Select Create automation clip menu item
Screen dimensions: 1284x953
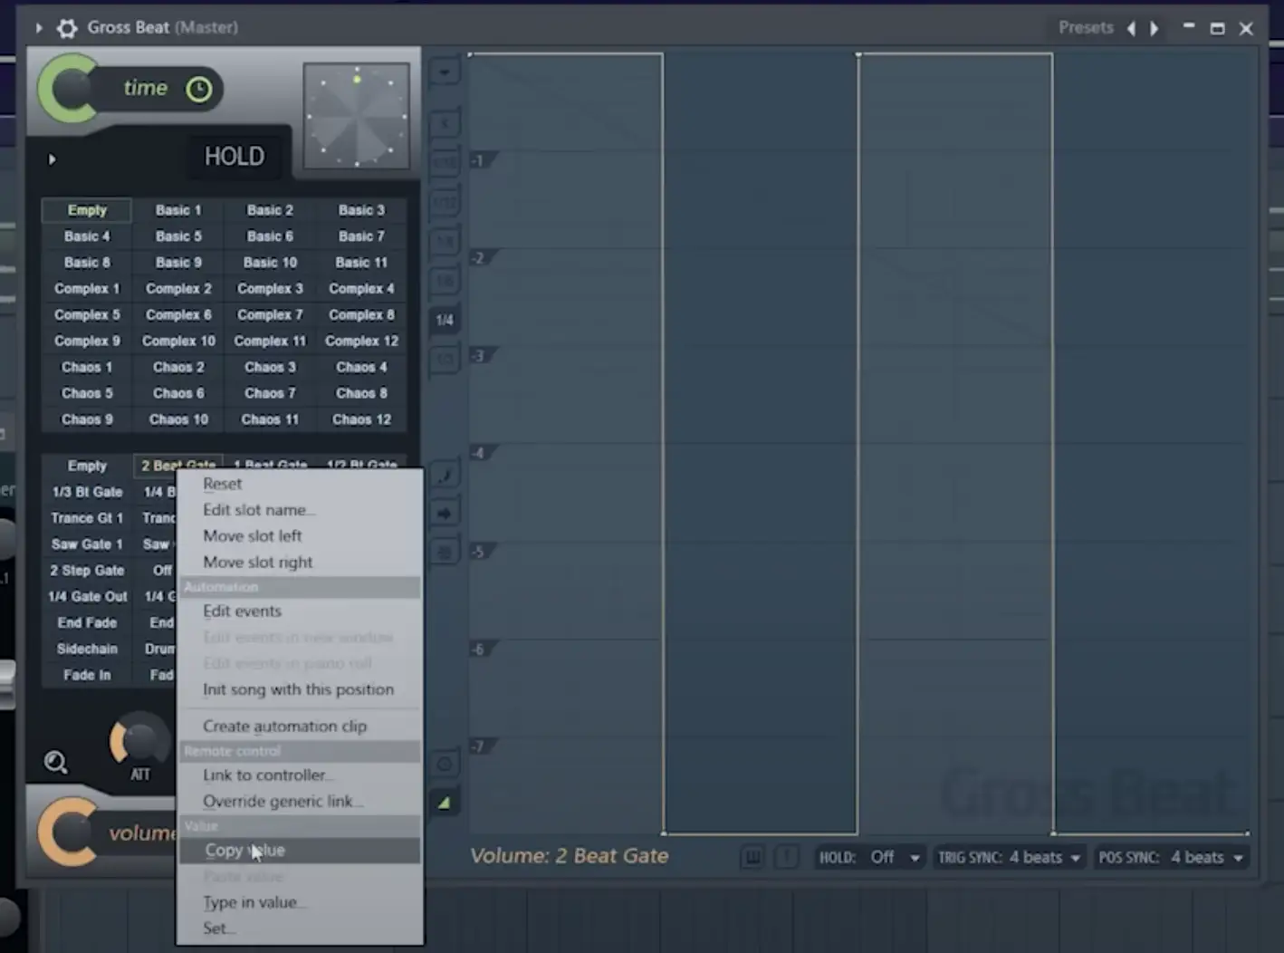[x=284, y=727]
